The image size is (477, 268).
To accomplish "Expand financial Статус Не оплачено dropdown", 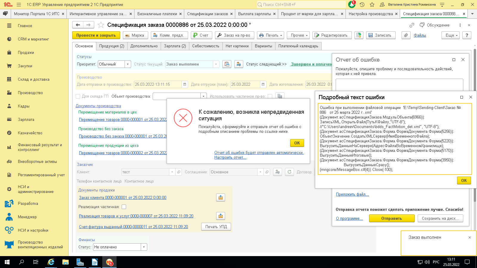I will [x=144, y=247].
